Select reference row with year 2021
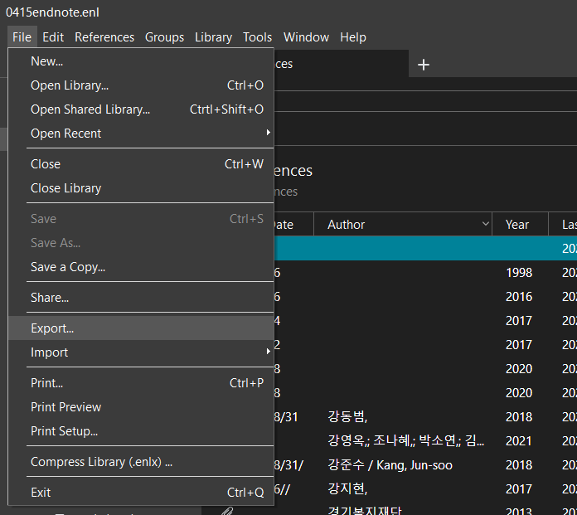 click(426, 441)
